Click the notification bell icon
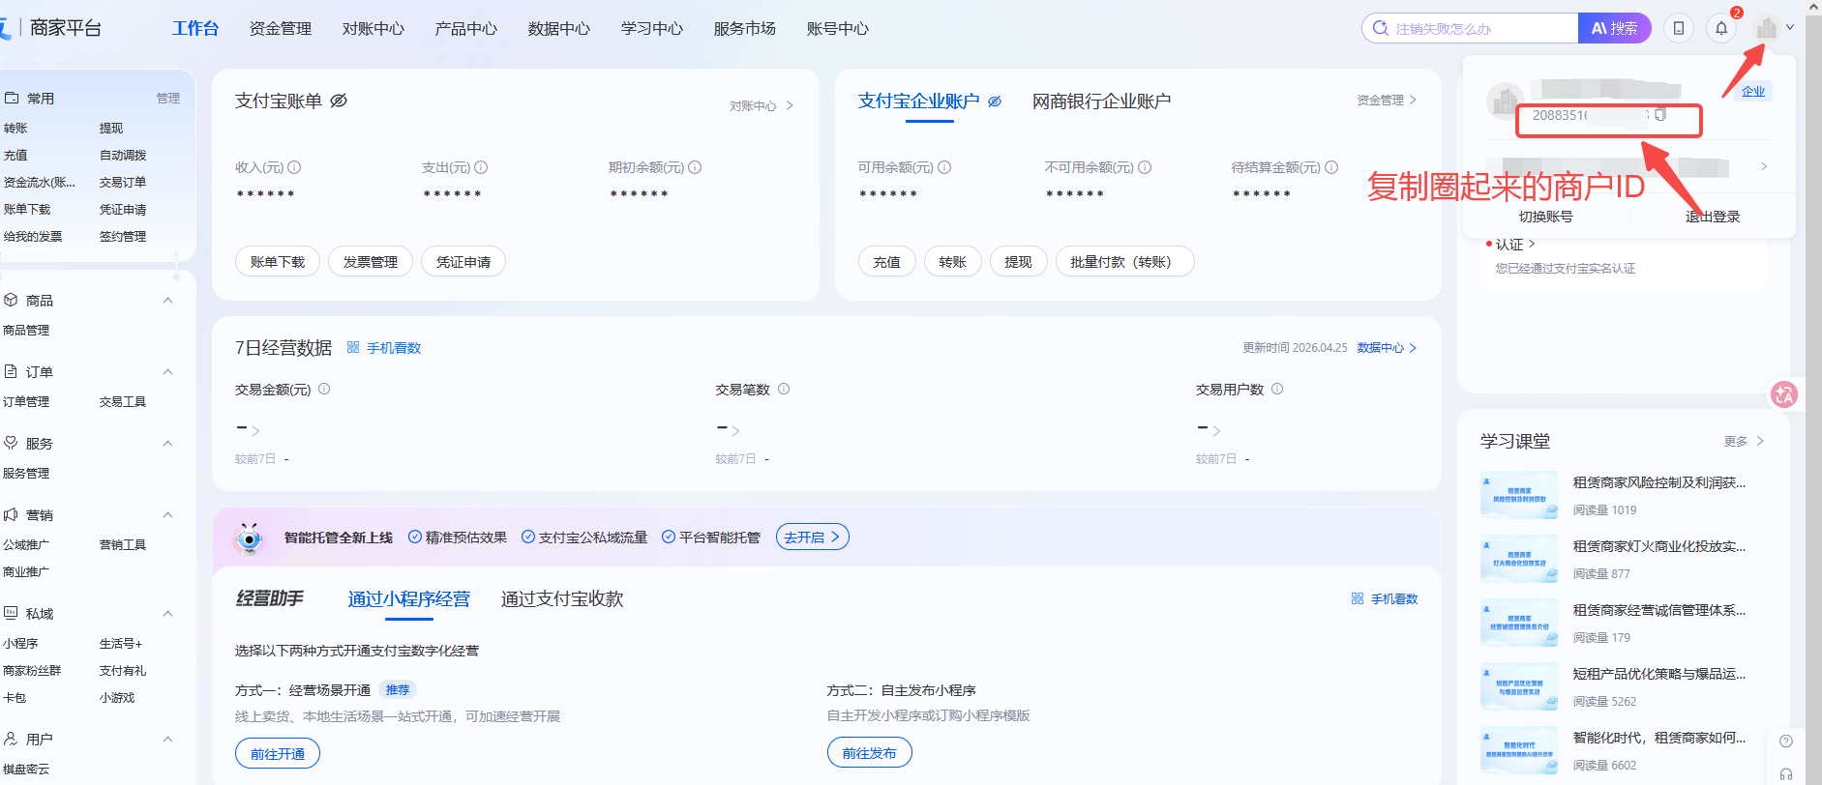Image resolution: width=1822 pixels, height=785 pixels. (1720, 28)
